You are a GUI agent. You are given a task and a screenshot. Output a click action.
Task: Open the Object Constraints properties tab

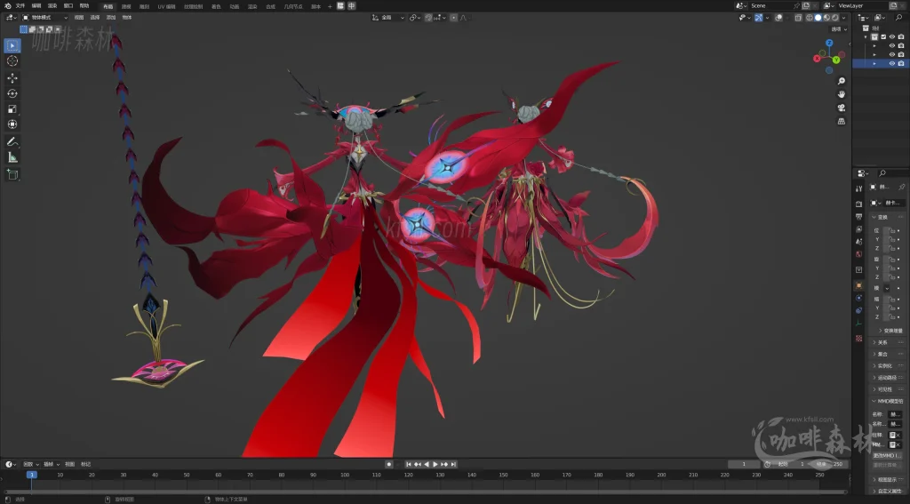[859, 310]
